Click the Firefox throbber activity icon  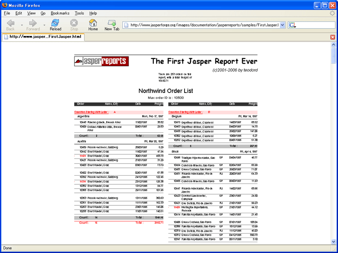(332, 13)
